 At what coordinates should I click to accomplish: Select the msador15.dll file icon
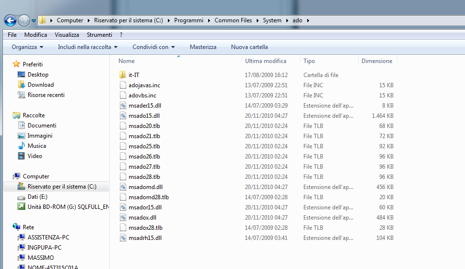click(123, 207)
